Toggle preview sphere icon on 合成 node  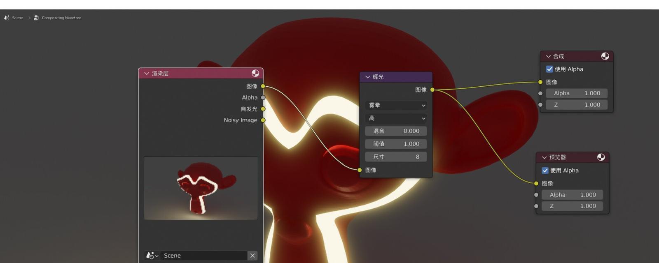pyautogui.click(x=605, y=56)
